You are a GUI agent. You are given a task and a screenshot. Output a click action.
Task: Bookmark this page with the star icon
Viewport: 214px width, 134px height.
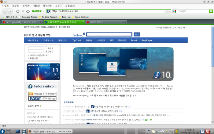[165, 11]
